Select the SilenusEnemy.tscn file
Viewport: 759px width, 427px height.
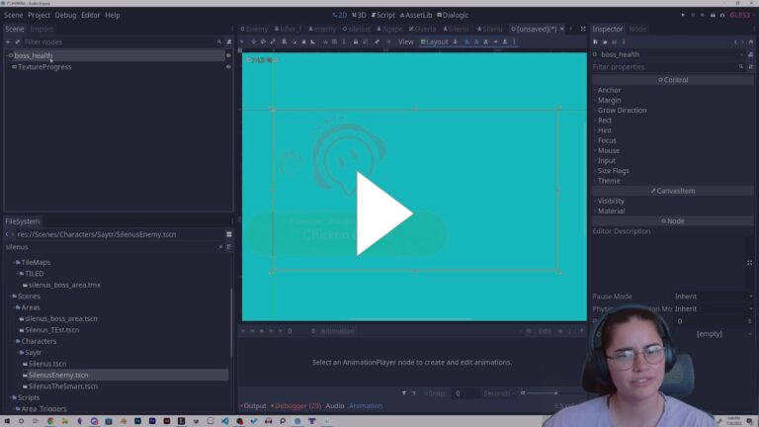click(x=57, y=376)
